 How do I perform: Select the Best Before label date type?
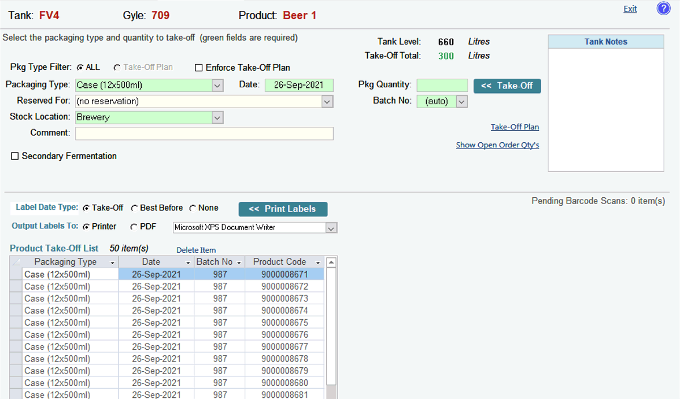134,208
